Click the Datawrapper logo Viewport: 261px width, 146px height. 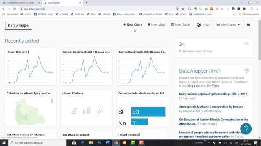18,25
